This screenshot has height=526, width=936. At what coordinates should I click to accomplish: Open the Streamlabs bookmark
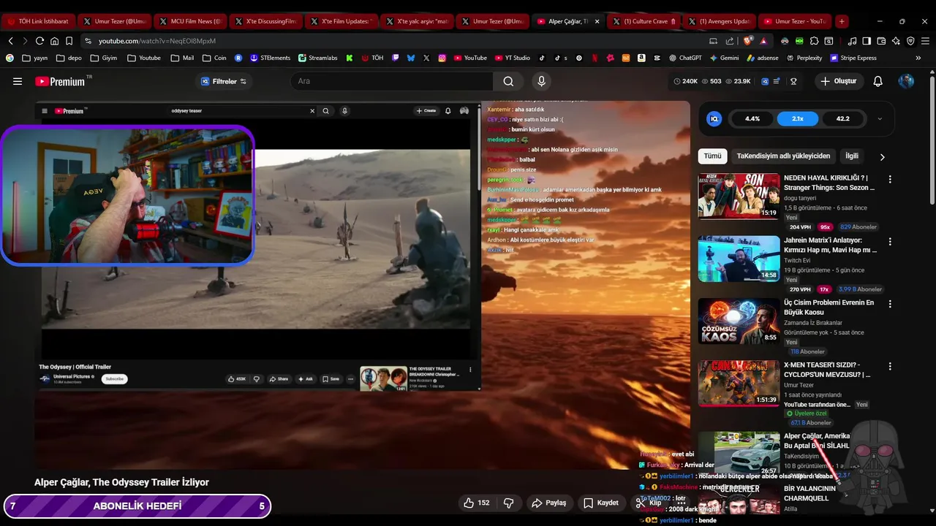(319, 58)
